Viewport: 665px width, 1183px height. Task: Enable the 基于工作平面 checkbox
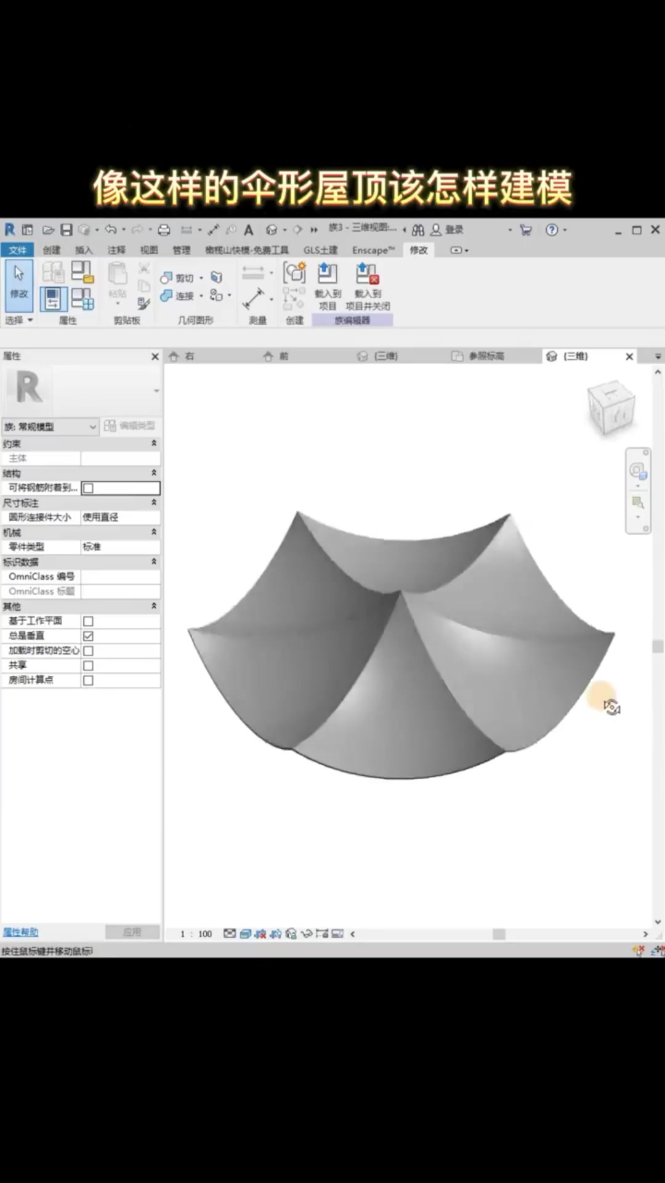coord(88,621)
